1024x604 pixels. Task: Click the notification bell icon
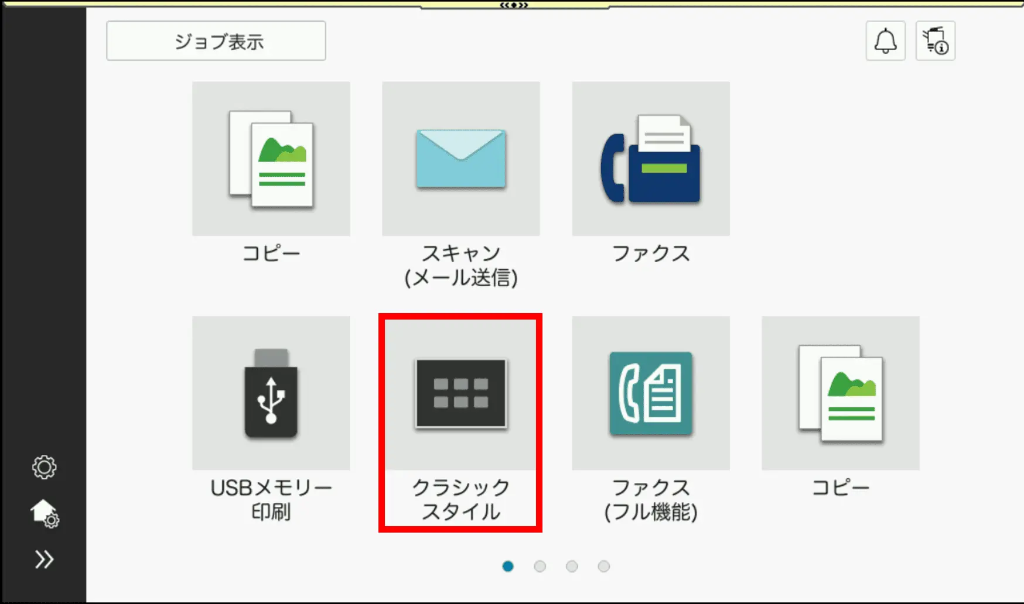click(885, 41)
